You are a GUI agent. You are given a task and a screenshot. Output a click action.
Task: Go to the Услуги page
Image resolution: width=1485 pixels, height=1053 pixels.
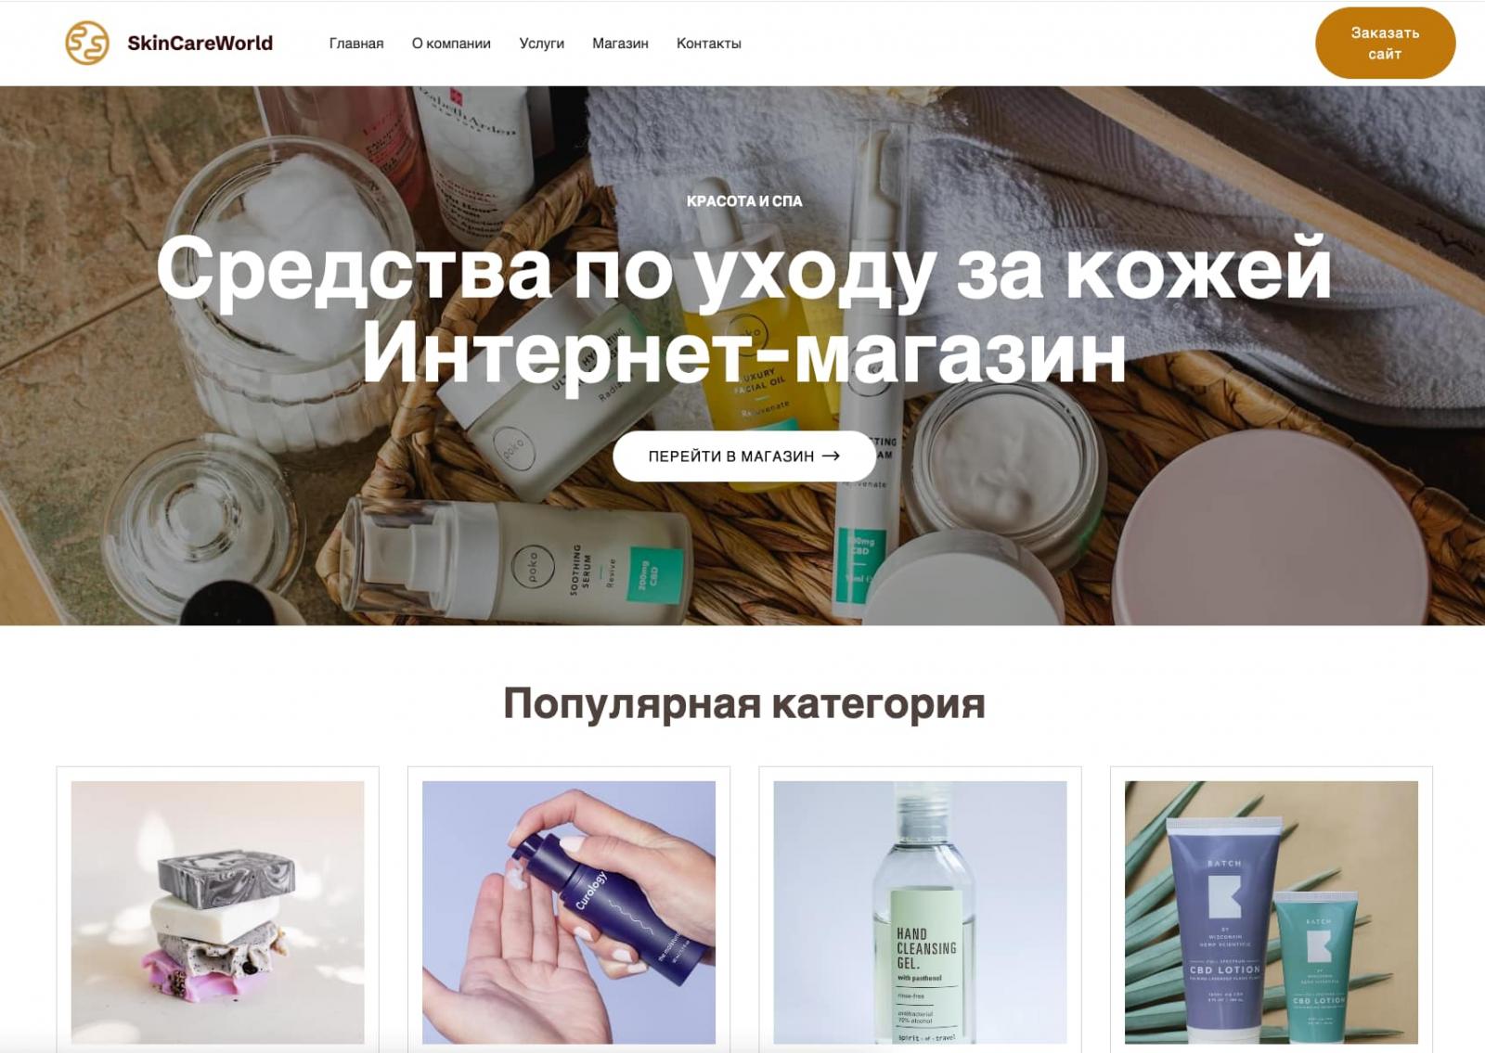click(542, 44)
